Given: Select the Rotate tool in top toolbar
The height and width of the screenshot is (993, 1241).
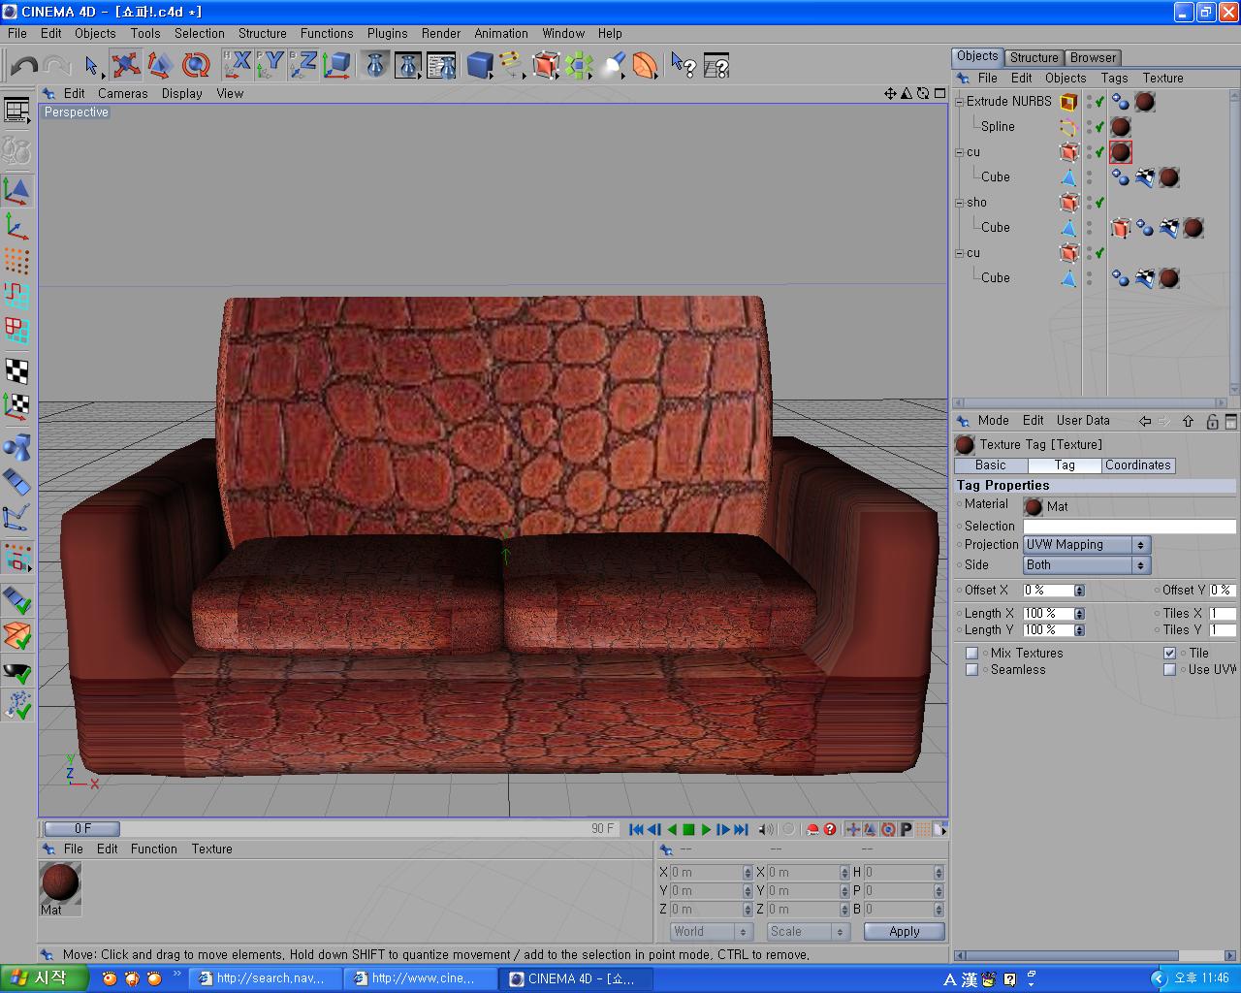Looking at the screenshot, I should [196, 65].
